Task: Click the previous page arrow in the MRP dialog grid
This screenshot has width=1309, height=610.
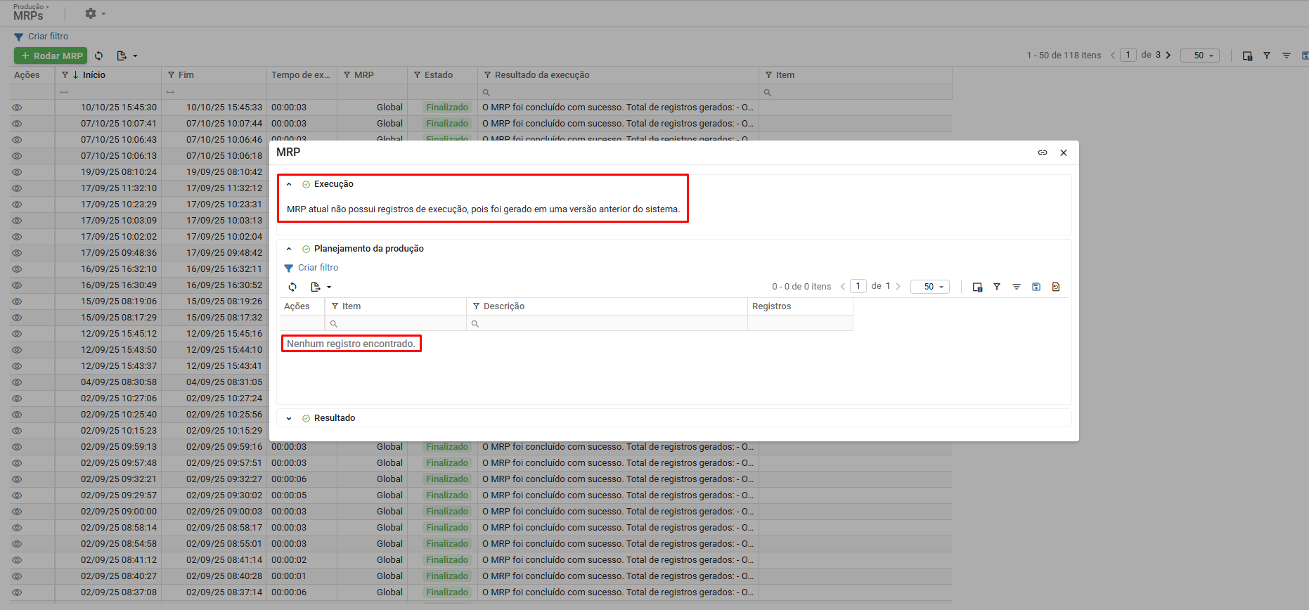Action: point(843,286)
